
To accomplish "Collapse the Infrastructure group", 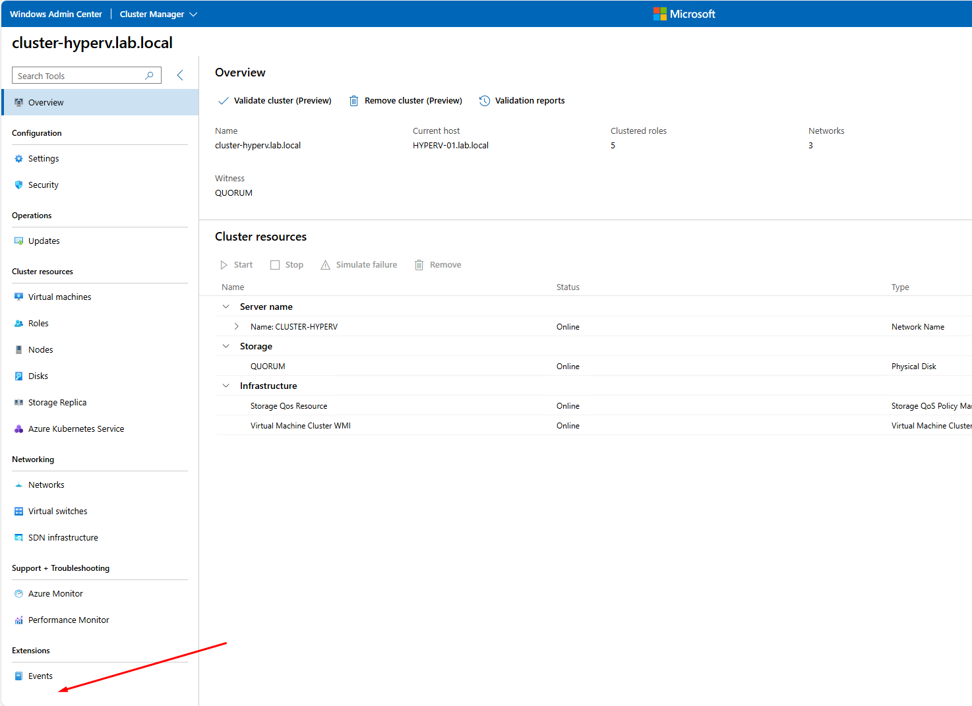I will coord(226,386).
